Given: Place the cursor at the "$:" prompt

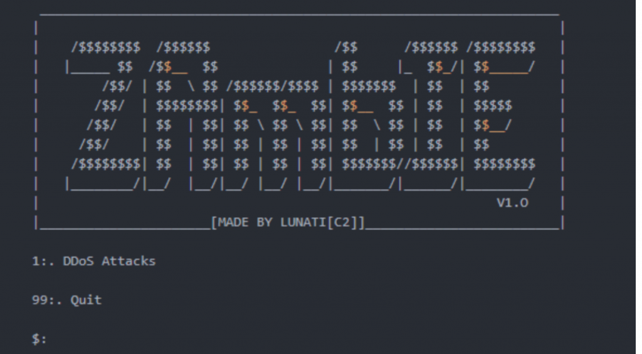Looking at the screenshot, I should pos(39,338).
